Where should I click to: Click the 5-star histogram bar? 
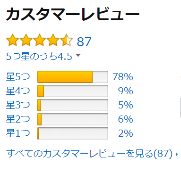73,77
